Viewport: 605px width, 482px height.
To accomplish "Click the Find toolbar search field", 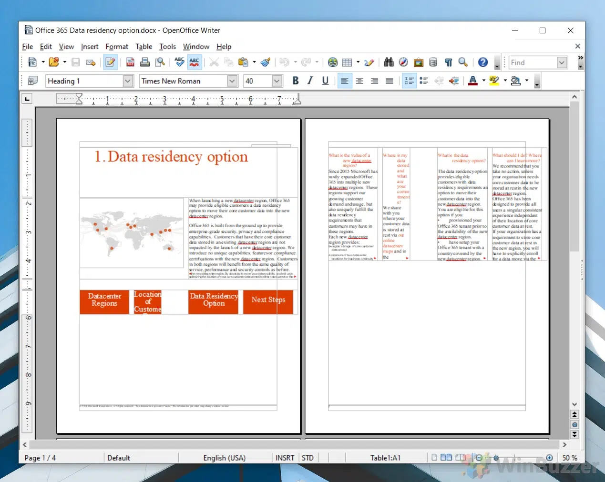I will 533,62.
